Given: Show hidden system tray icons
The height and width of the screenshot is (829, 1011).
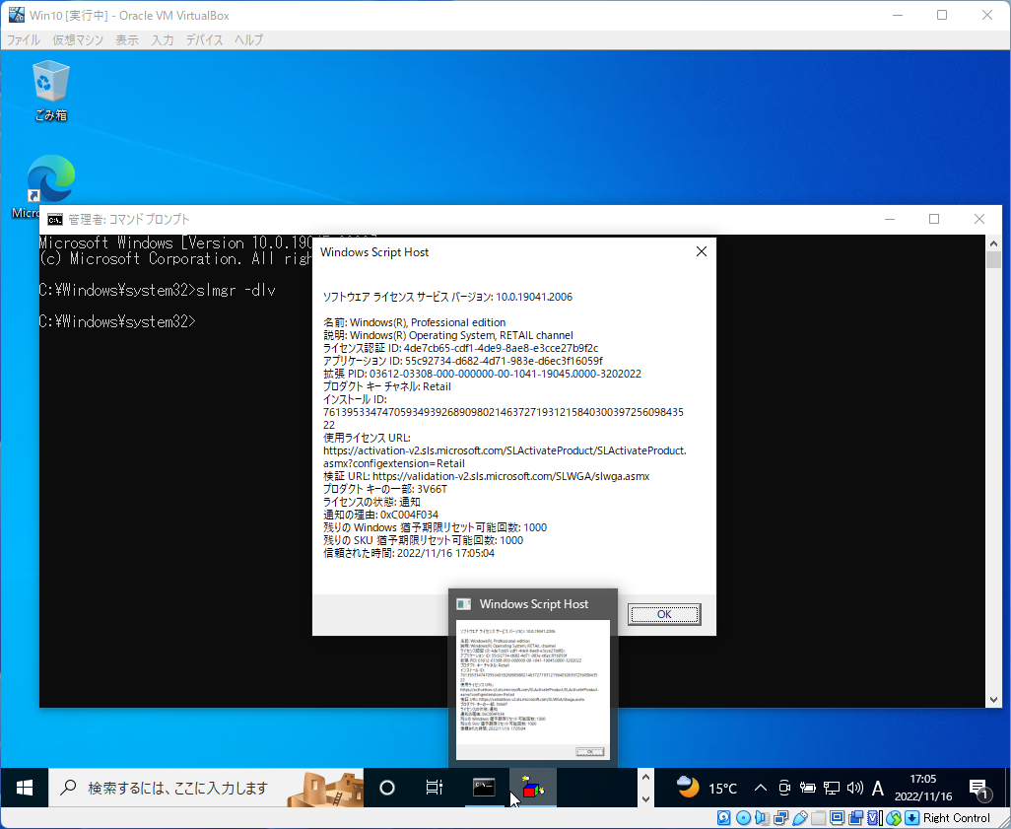Looking at the screenshot, I should (x=761, y=788).
